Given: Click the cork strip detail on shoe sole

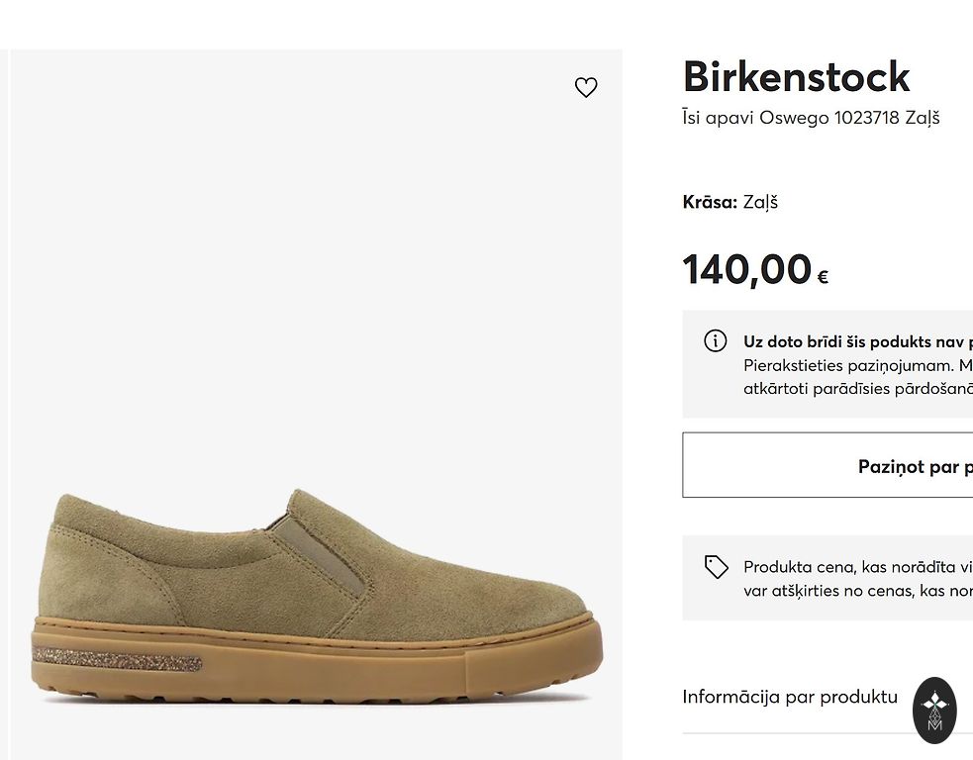Looking at the screenshot, I should click(117, 658).
